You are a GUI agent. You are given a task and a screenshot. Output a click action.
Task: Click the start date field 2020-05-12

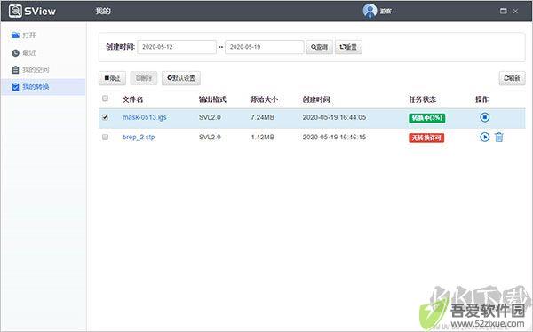click(177, 47)
